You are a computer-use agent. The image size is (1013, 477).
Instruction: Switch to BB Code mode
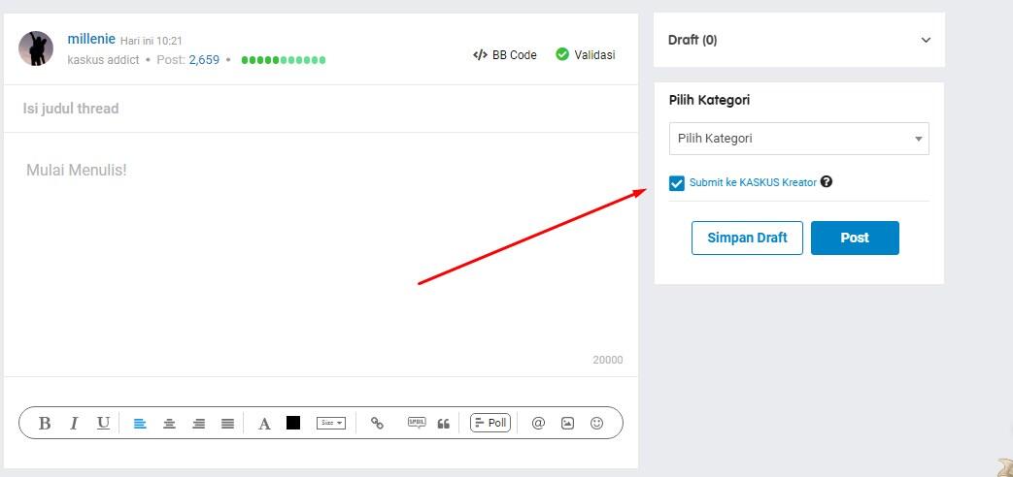point(505,55)
